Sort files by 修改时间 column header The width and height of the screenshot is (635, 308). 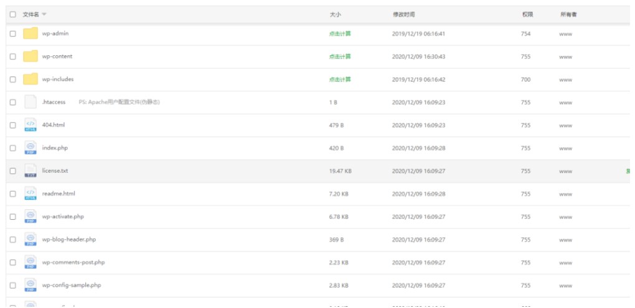click(403, 14)
